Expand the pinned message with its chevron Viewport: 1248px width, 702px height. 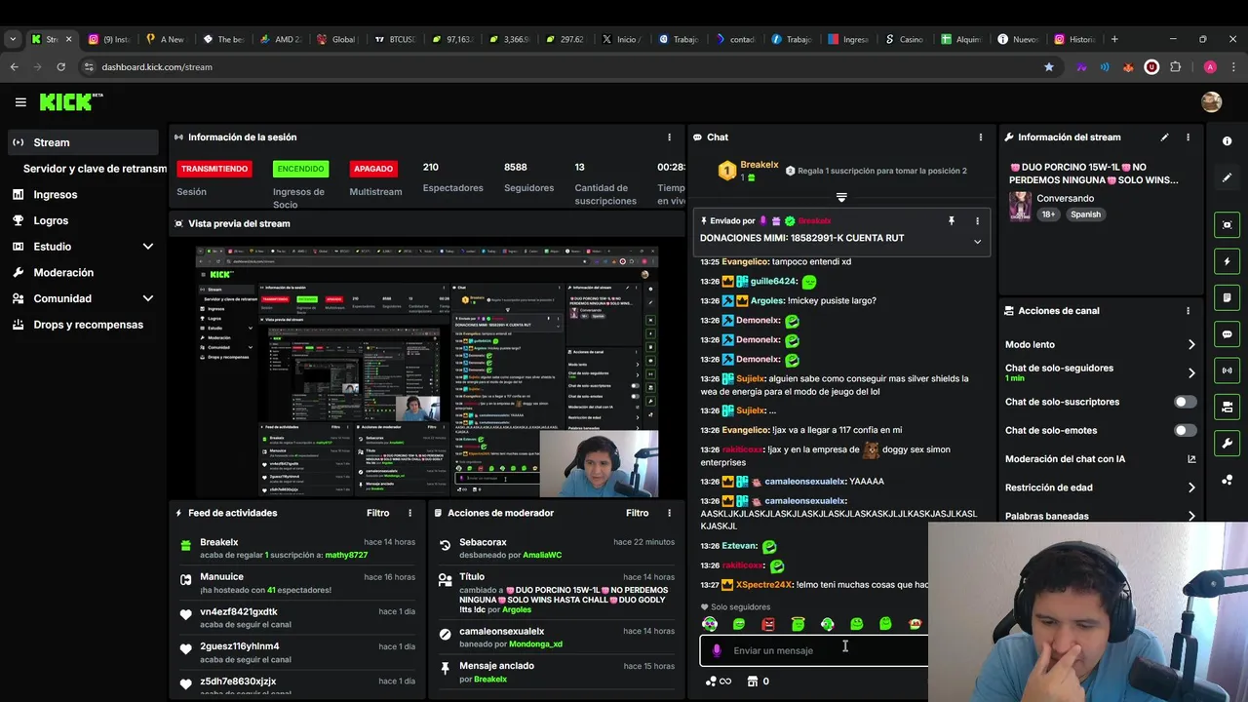point(978,242)
